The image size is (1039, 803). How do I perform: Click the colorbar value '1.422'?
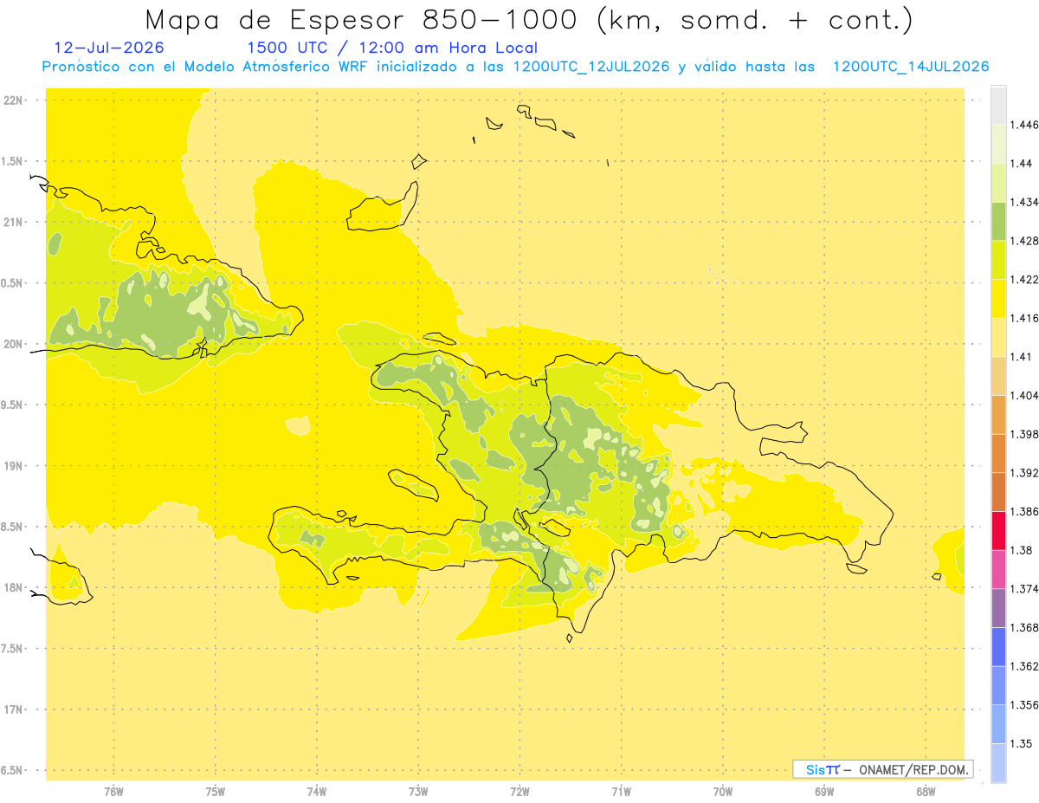[1024, 280]
